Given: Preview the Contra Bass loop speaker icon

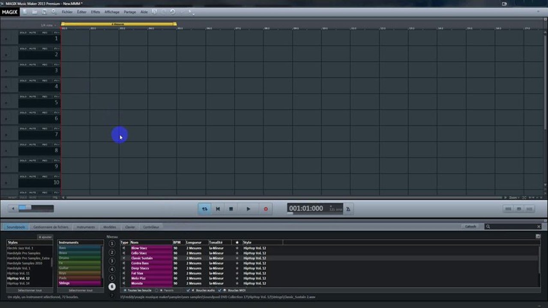Looking at the screenshot, I should tap(124, 263).
